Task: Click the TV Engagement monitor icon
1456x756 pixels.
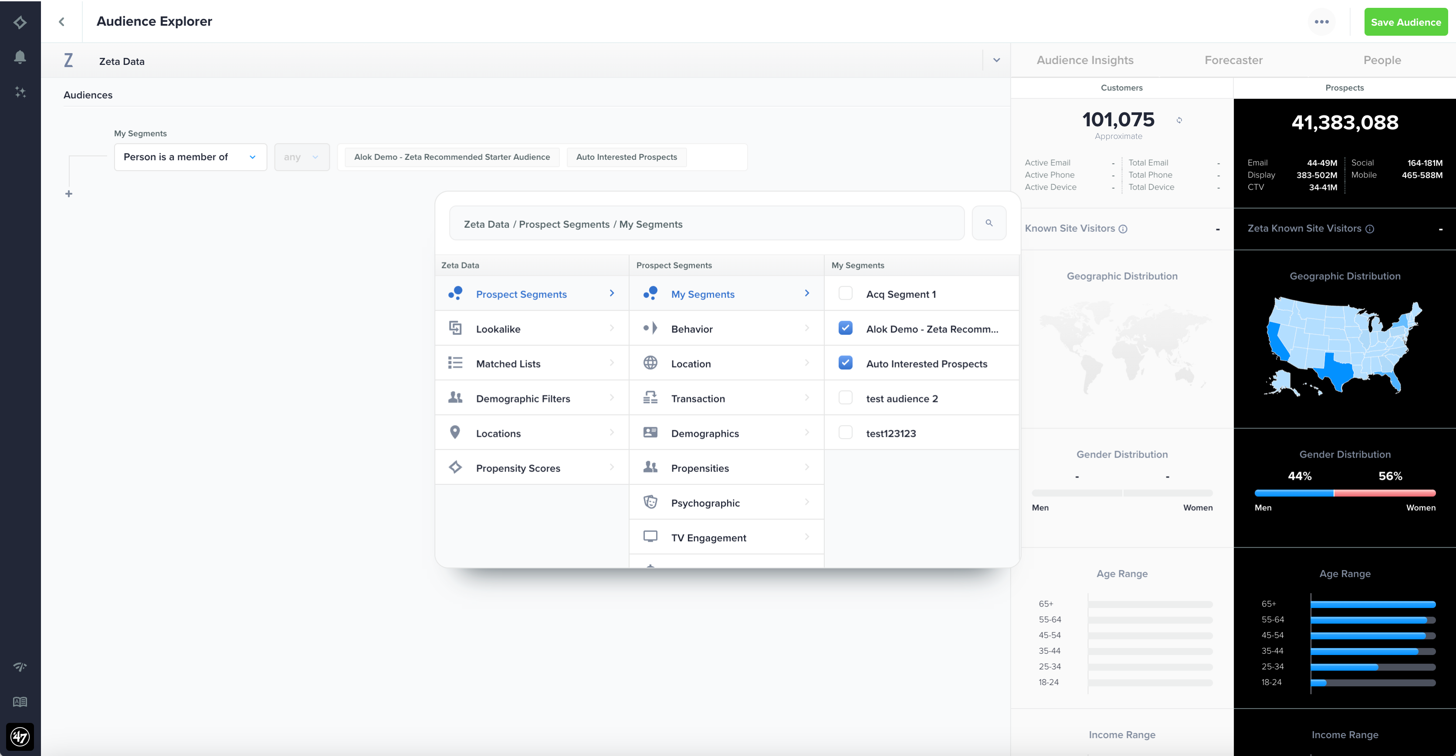Action: 651,537
